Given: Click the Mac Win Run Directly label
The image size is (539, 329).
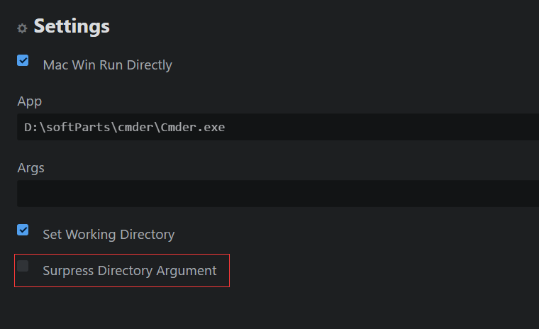Looking at the screenshot, I should pos(107,65).
